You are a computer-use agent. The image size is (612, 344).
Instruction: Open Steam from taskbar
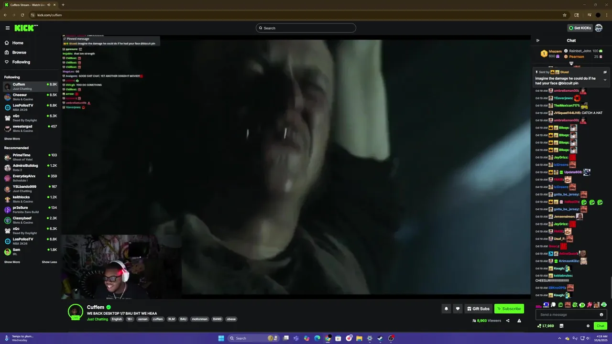[x=380, y=338]
